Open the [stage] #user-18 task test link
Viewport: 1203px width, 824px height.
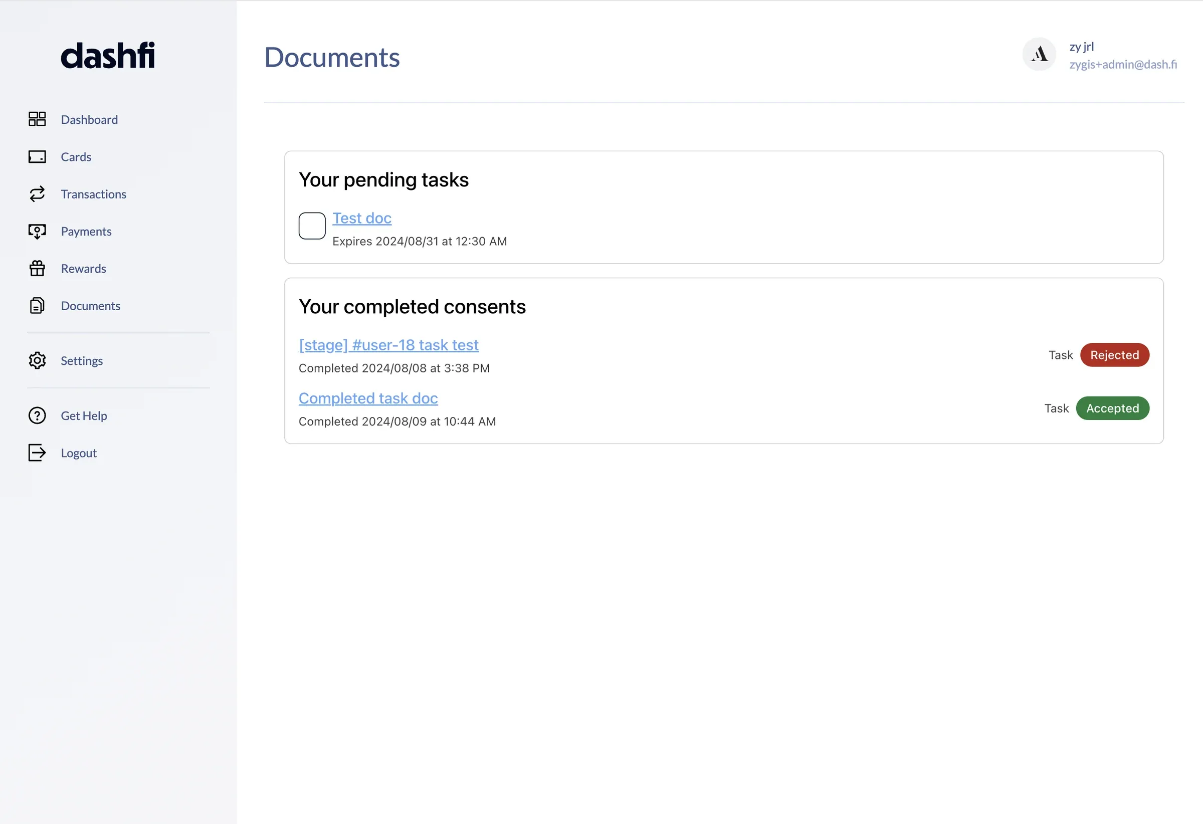tap(389, 345)
